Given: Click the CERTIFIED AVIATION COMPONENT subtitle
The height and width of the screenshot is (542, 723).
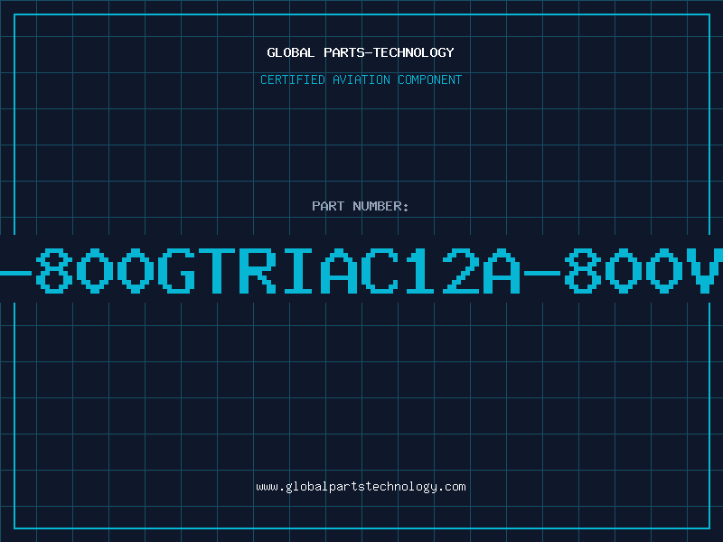Looking at the screenshot, I should pos(361,79).
